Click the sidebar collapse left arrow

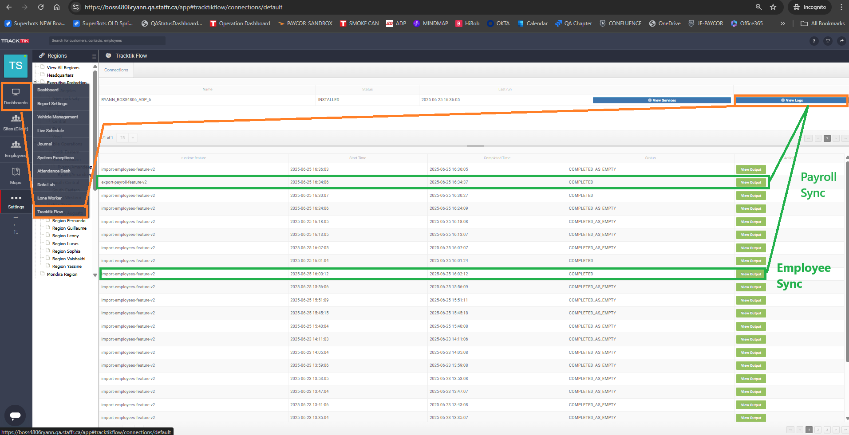tap(16, 225)
